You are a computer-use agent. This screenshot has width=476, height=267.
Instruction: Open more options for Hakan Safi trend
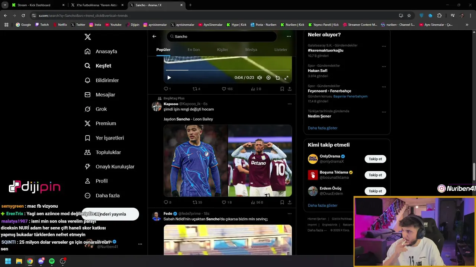tap(384, 67)
